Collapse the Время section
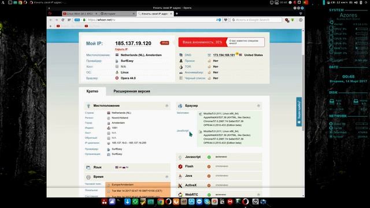Screen dimensions: 370x208 pos(167,177)
